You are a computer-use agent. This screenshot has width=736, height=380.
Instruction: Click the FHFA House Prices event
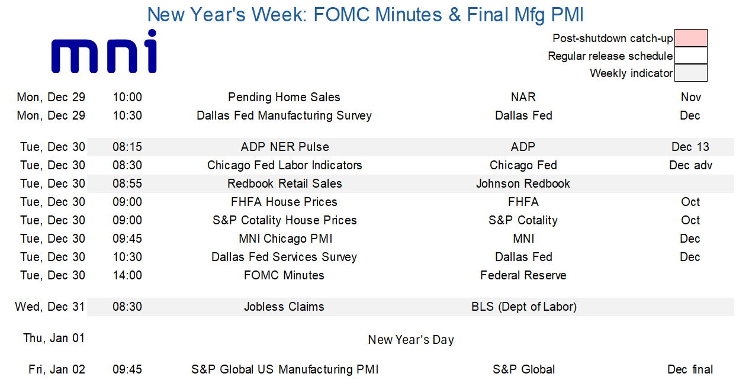(284, 202)
